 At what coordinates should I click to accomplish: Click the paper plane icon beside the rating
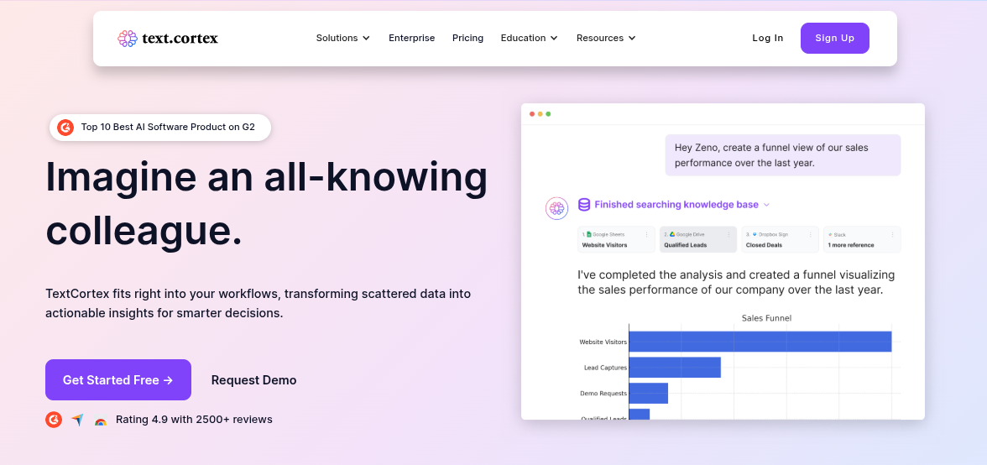point(77,420)
